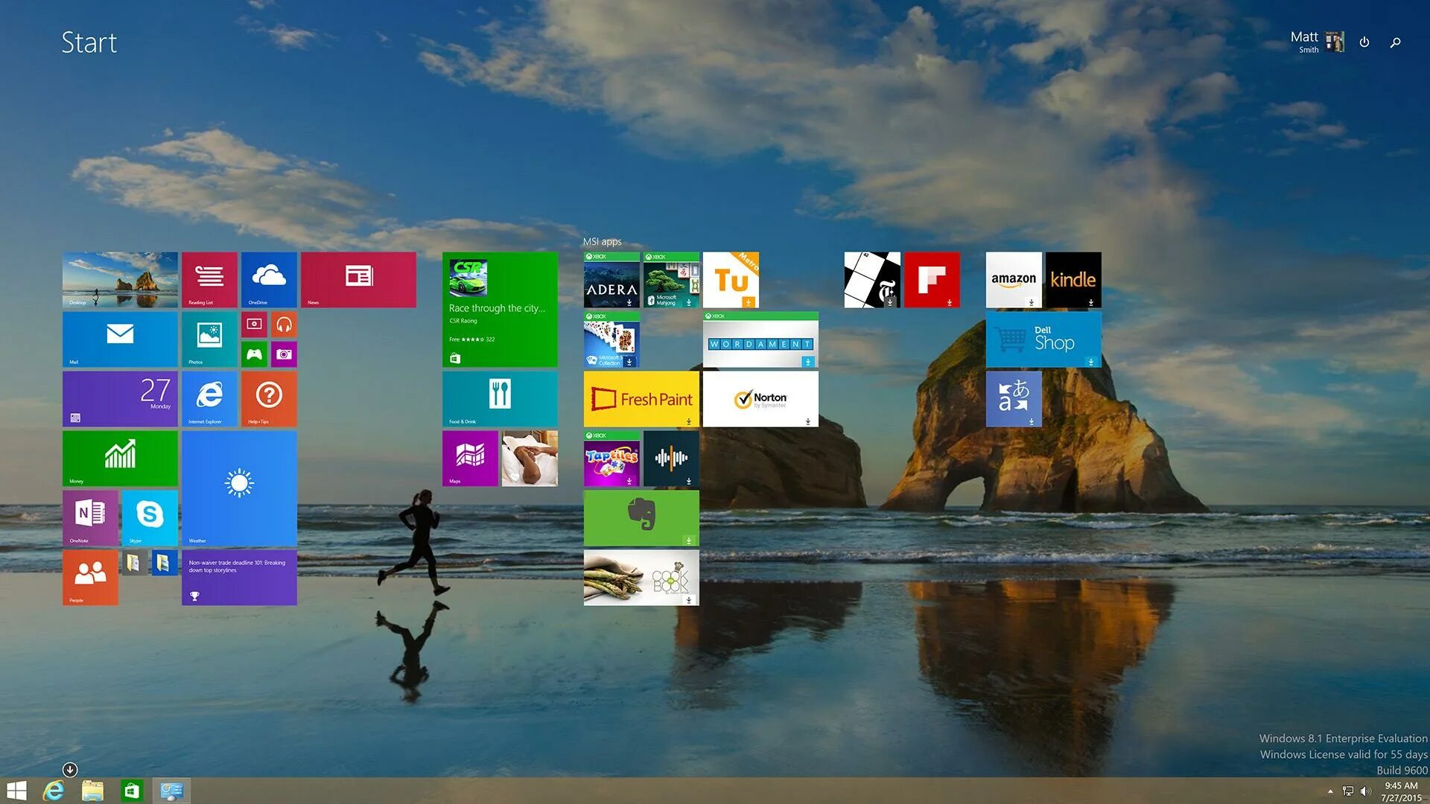
Task: Launch Fresh Paint app tile
Action: (x=641, y=398)
